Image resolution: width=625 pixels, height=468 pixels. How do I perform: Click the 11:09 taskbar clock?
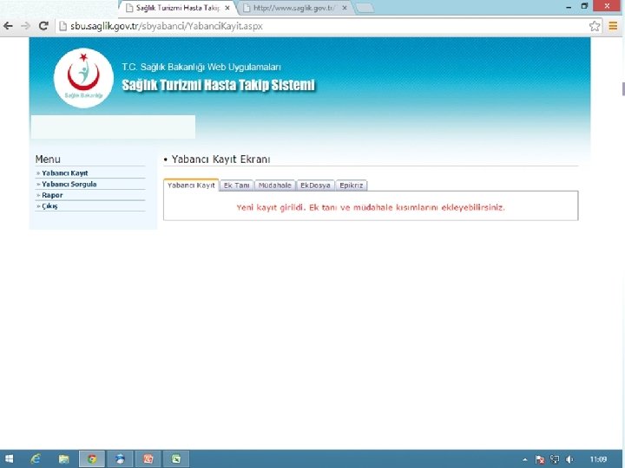pyautogui.click(x=598, y=459)
